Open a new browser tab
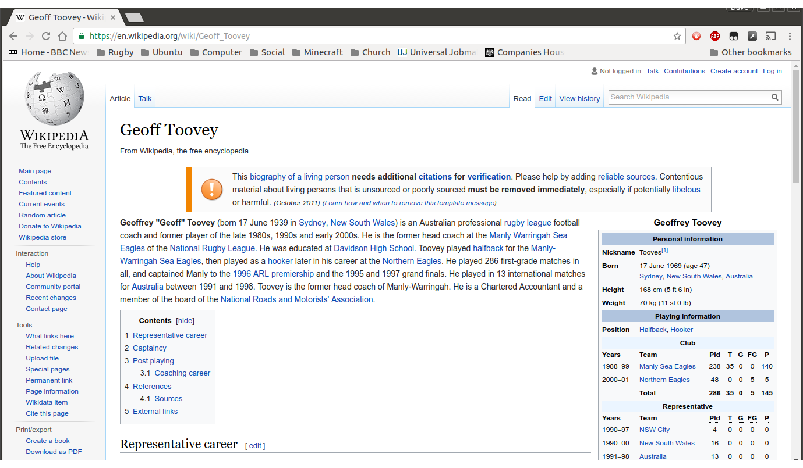Screen dimensions: 803x468 pos(134,17)
